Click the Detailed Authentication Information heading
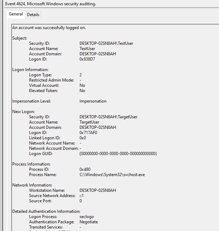Viewport: 219px width, 231px height. tap(46, 211)
